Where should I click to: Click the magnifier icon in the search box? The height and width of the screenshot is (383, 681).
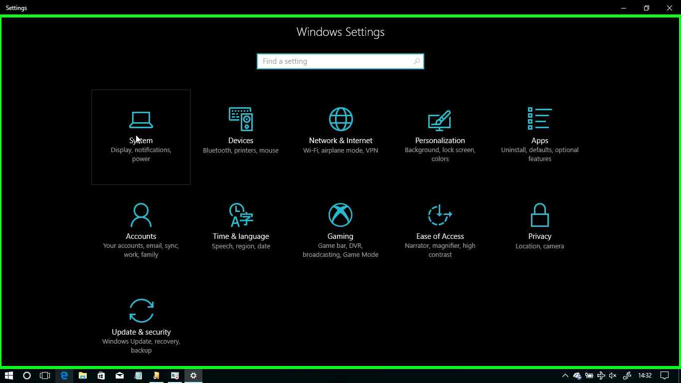417,61
